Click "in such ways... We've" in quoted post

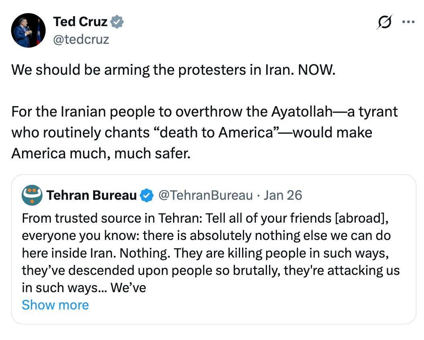(x=84, y=288)
